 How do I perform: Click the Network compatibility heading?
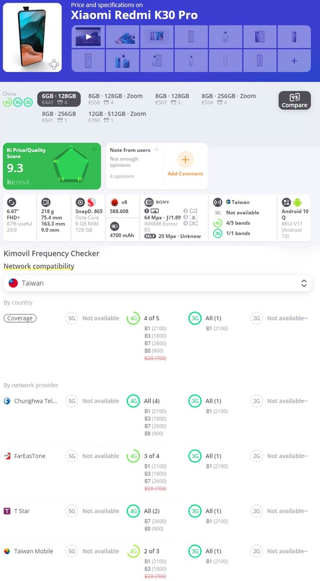39,266
